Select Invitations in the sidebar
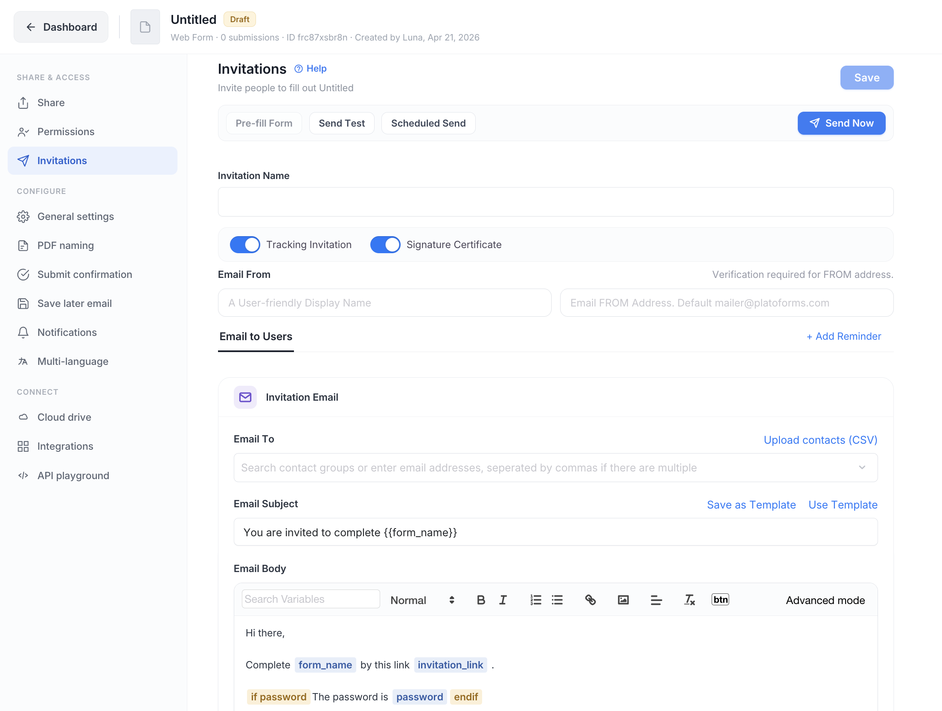 (x=93, y=161)
